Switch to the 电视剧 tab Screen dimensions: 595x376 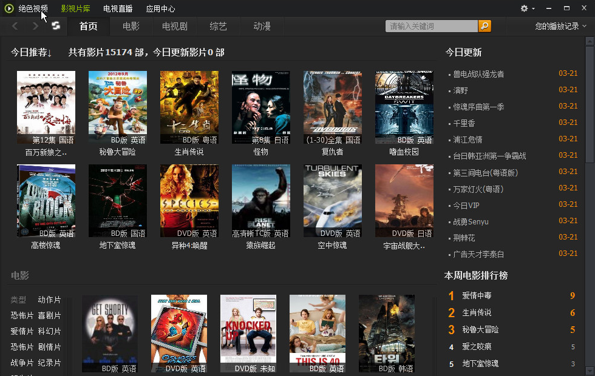175,26
